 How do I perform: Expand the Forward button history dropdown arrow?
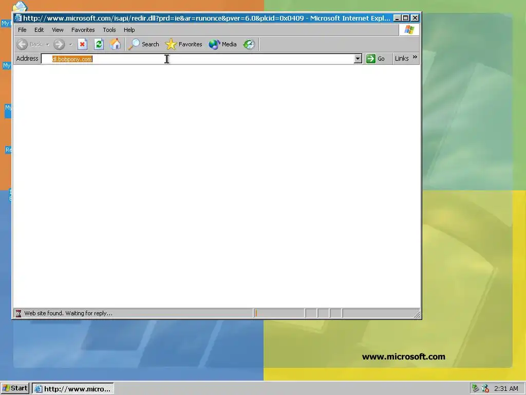70,44
